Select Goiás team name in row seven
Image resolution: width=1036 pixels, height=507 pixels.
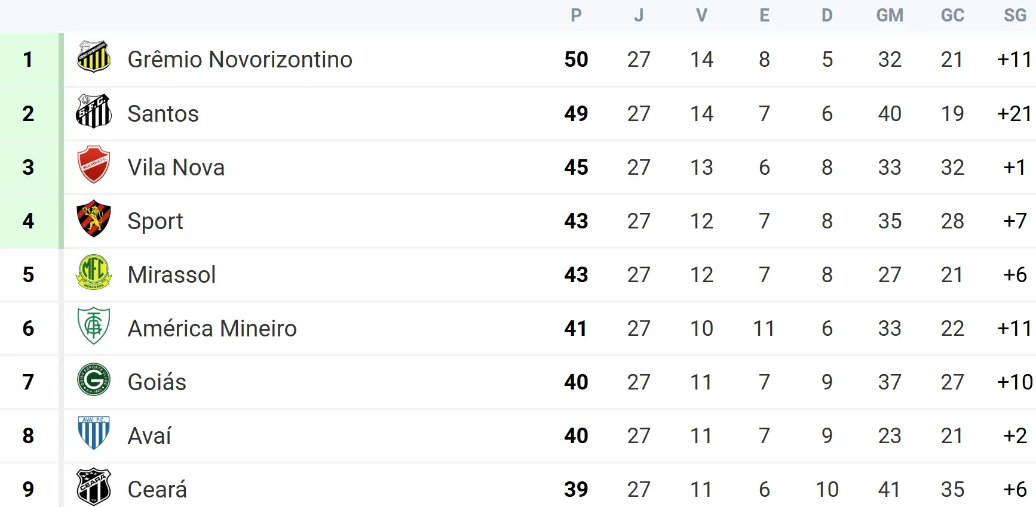tap(157, 382)
